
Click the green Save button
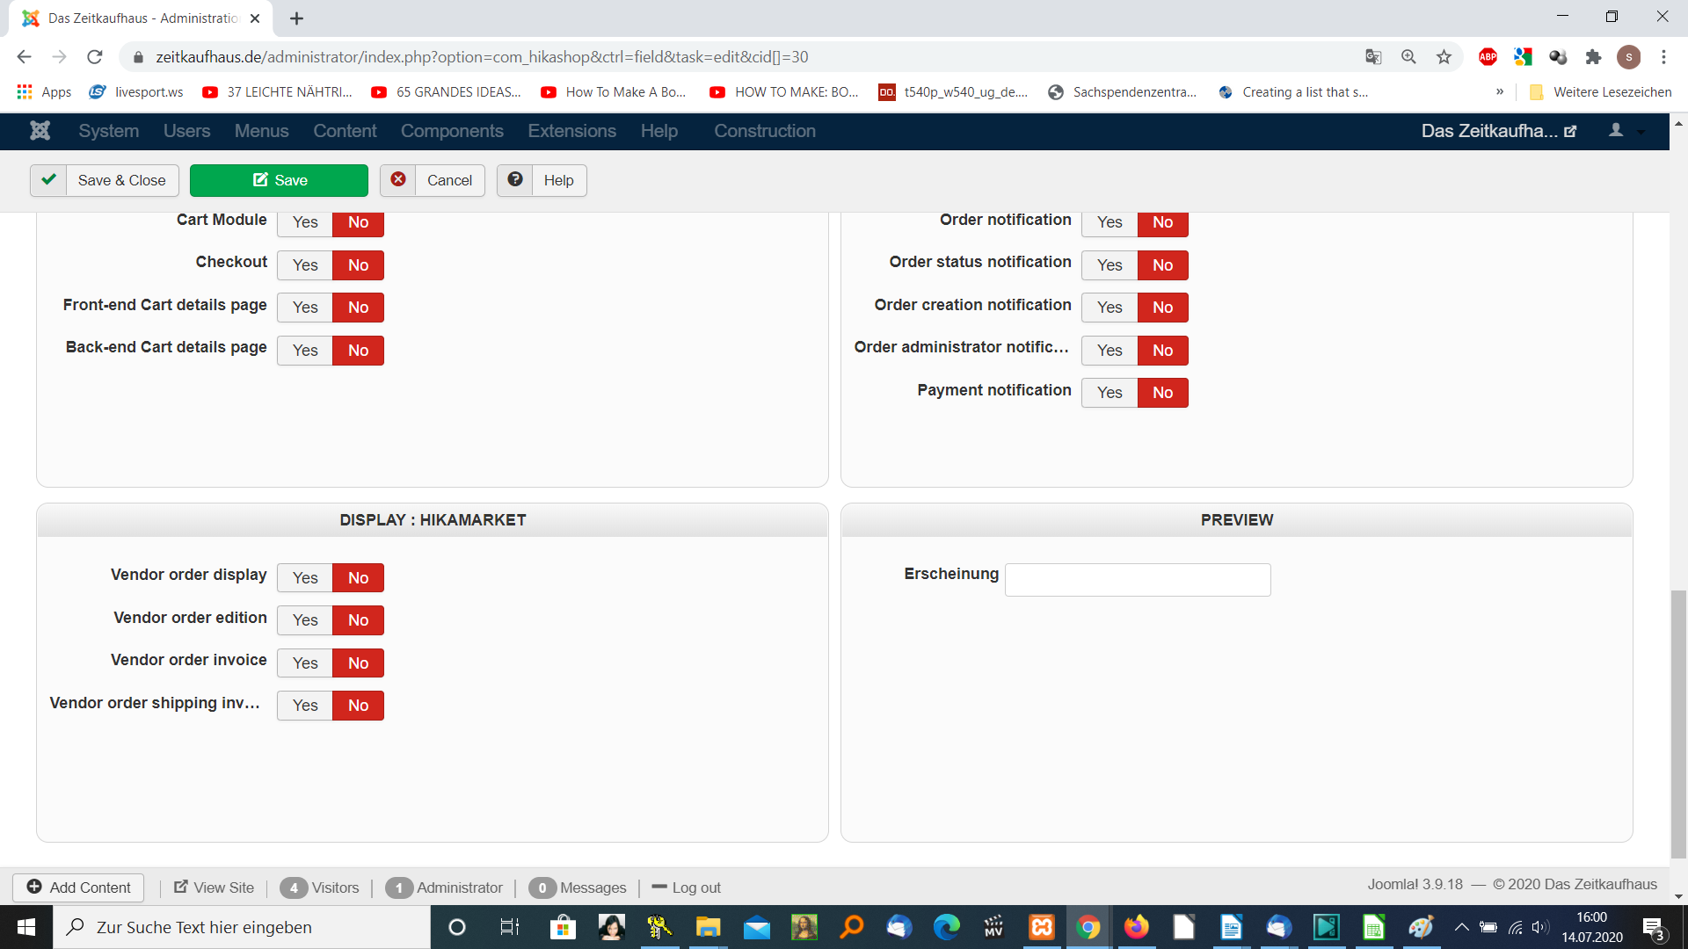(x=279, y=180)
